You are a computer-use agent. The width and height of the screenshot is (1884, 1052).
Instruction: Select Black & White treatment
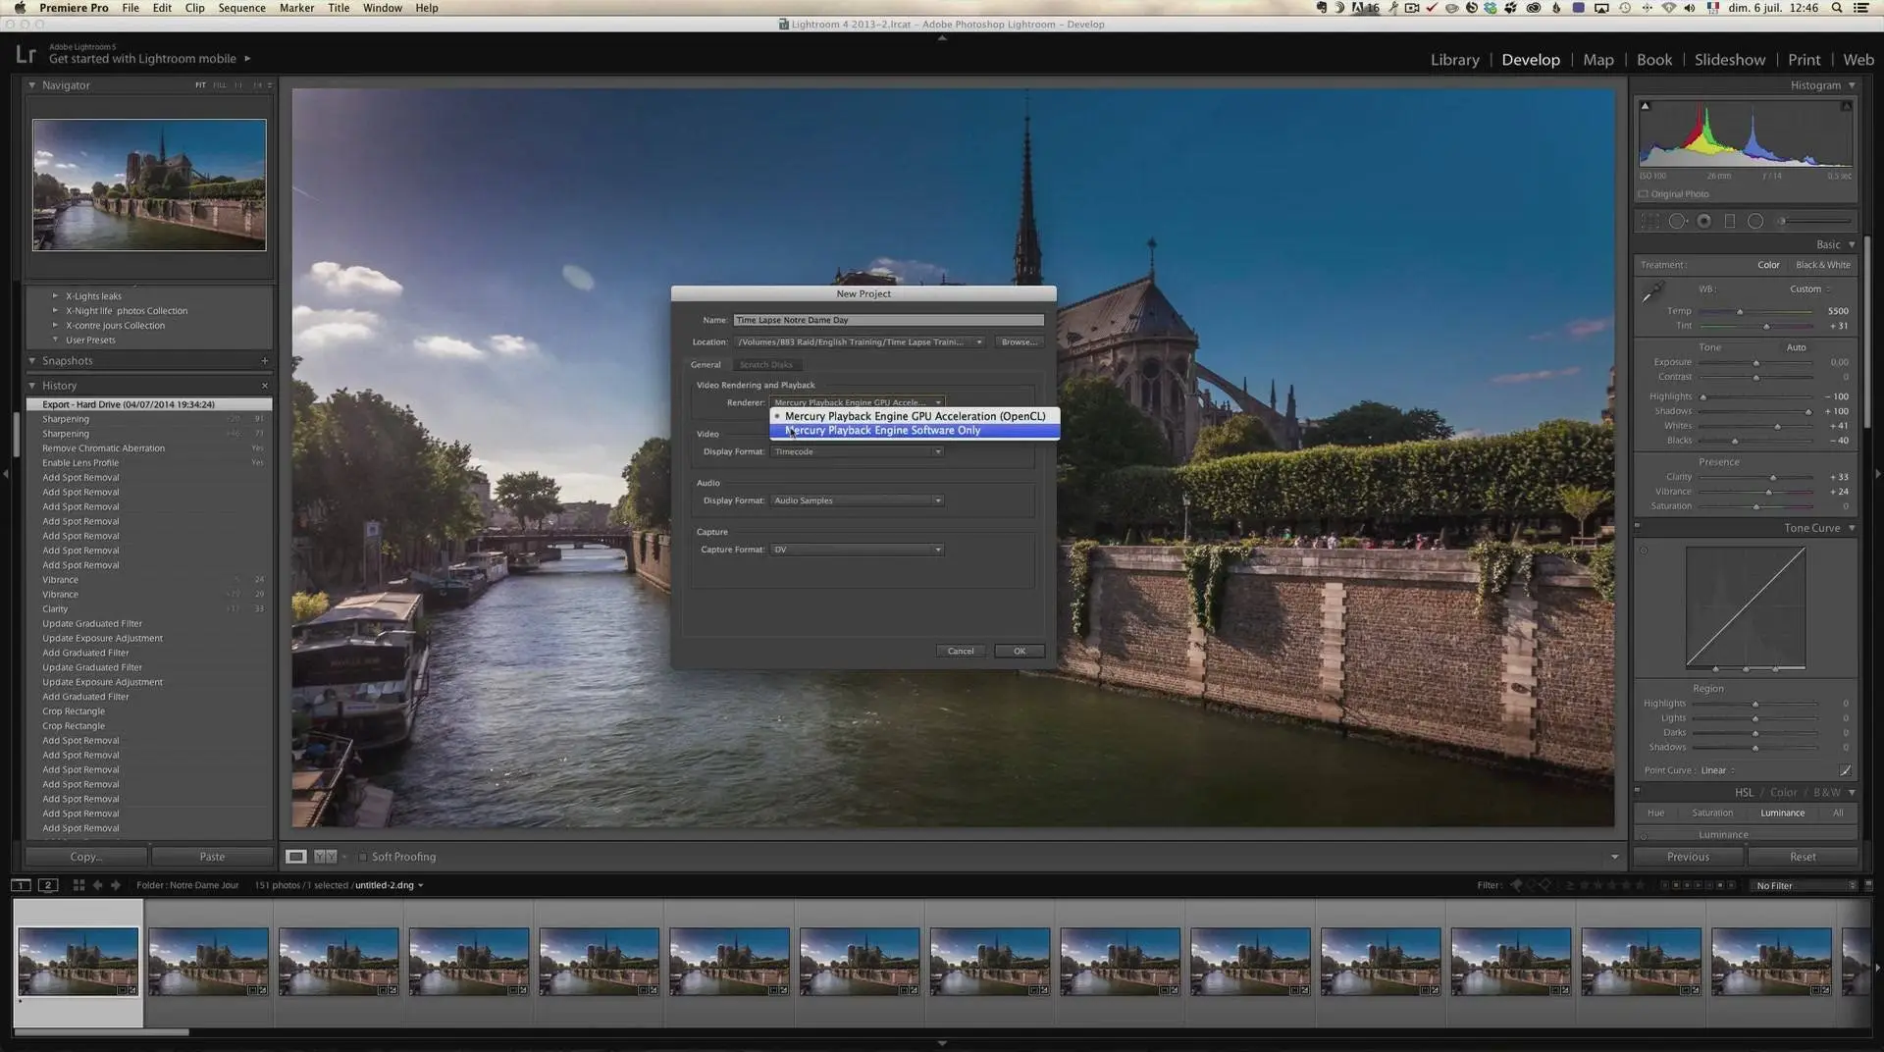coord(1822,265)
